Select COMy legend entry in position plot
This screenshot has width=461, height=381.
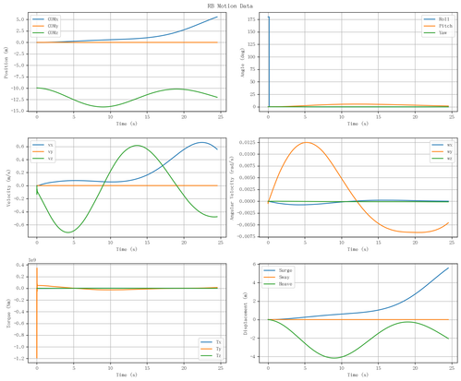pos(45,26)
